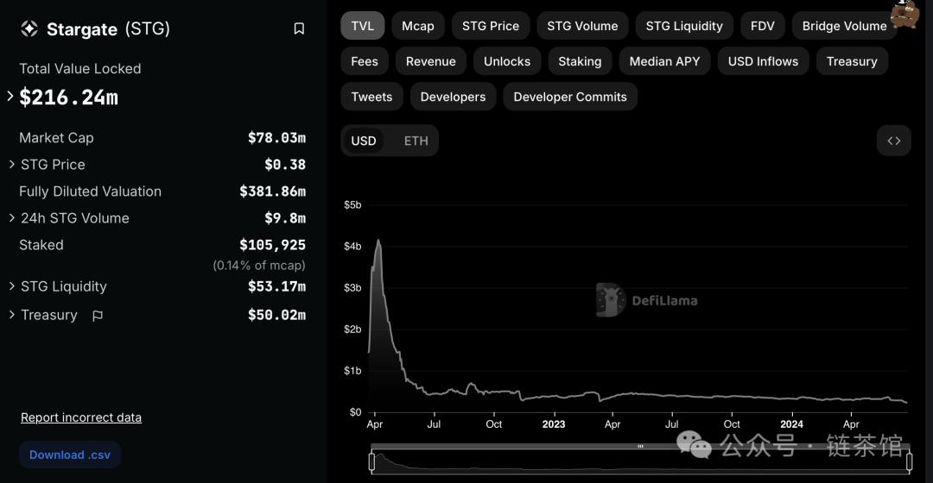Switch chart denomination to ETH
Image resolution: width=933 pixels, height=483 pixels.
416,141
